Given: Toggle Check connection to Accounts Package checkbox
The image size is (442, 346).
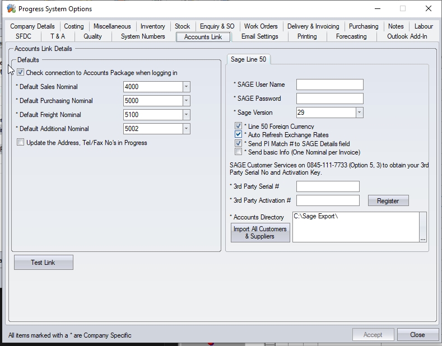Looking at the screenshot, I should point(21,73).
